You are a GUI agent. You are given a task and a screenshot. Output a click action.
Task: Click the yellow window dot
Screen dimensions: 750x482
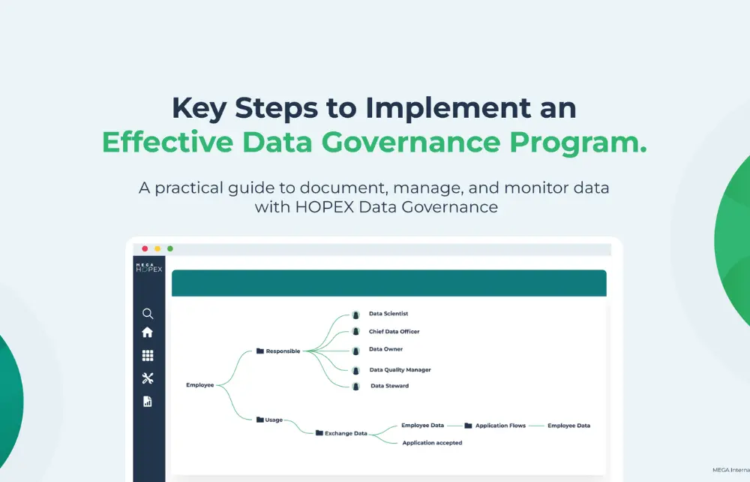(x=157, y=249)
